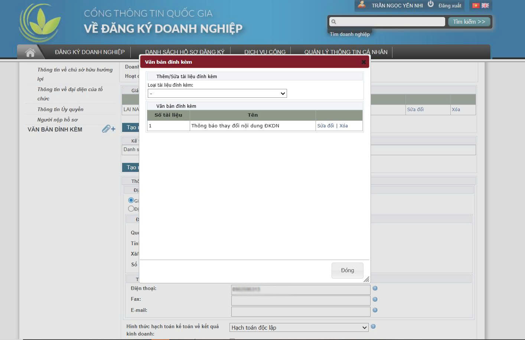This screenshot has height=340, width=525.
Task: Click Xóa link for Thông báo thay đổi document
Action: [x=343, y=126]
